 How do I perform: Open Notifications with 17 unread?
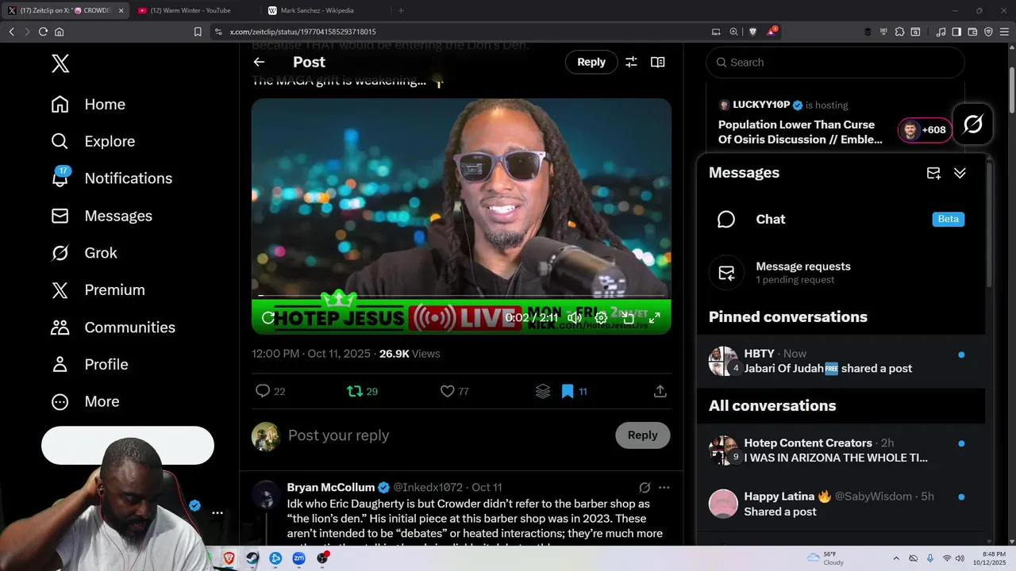(x=112, y=178)
